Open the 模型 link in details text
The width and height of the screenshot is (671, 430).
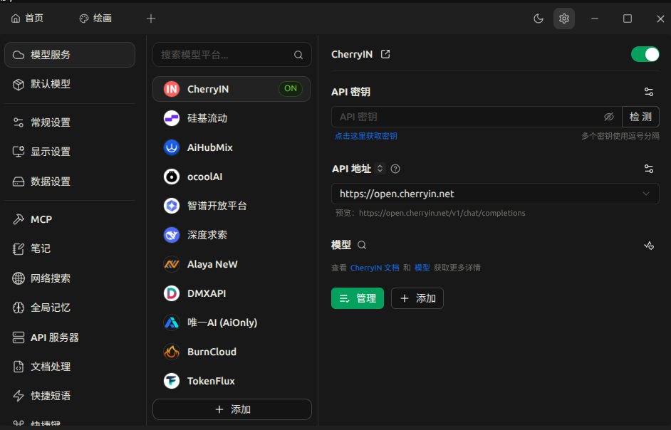pyautogui.click(x=422, y=268)
